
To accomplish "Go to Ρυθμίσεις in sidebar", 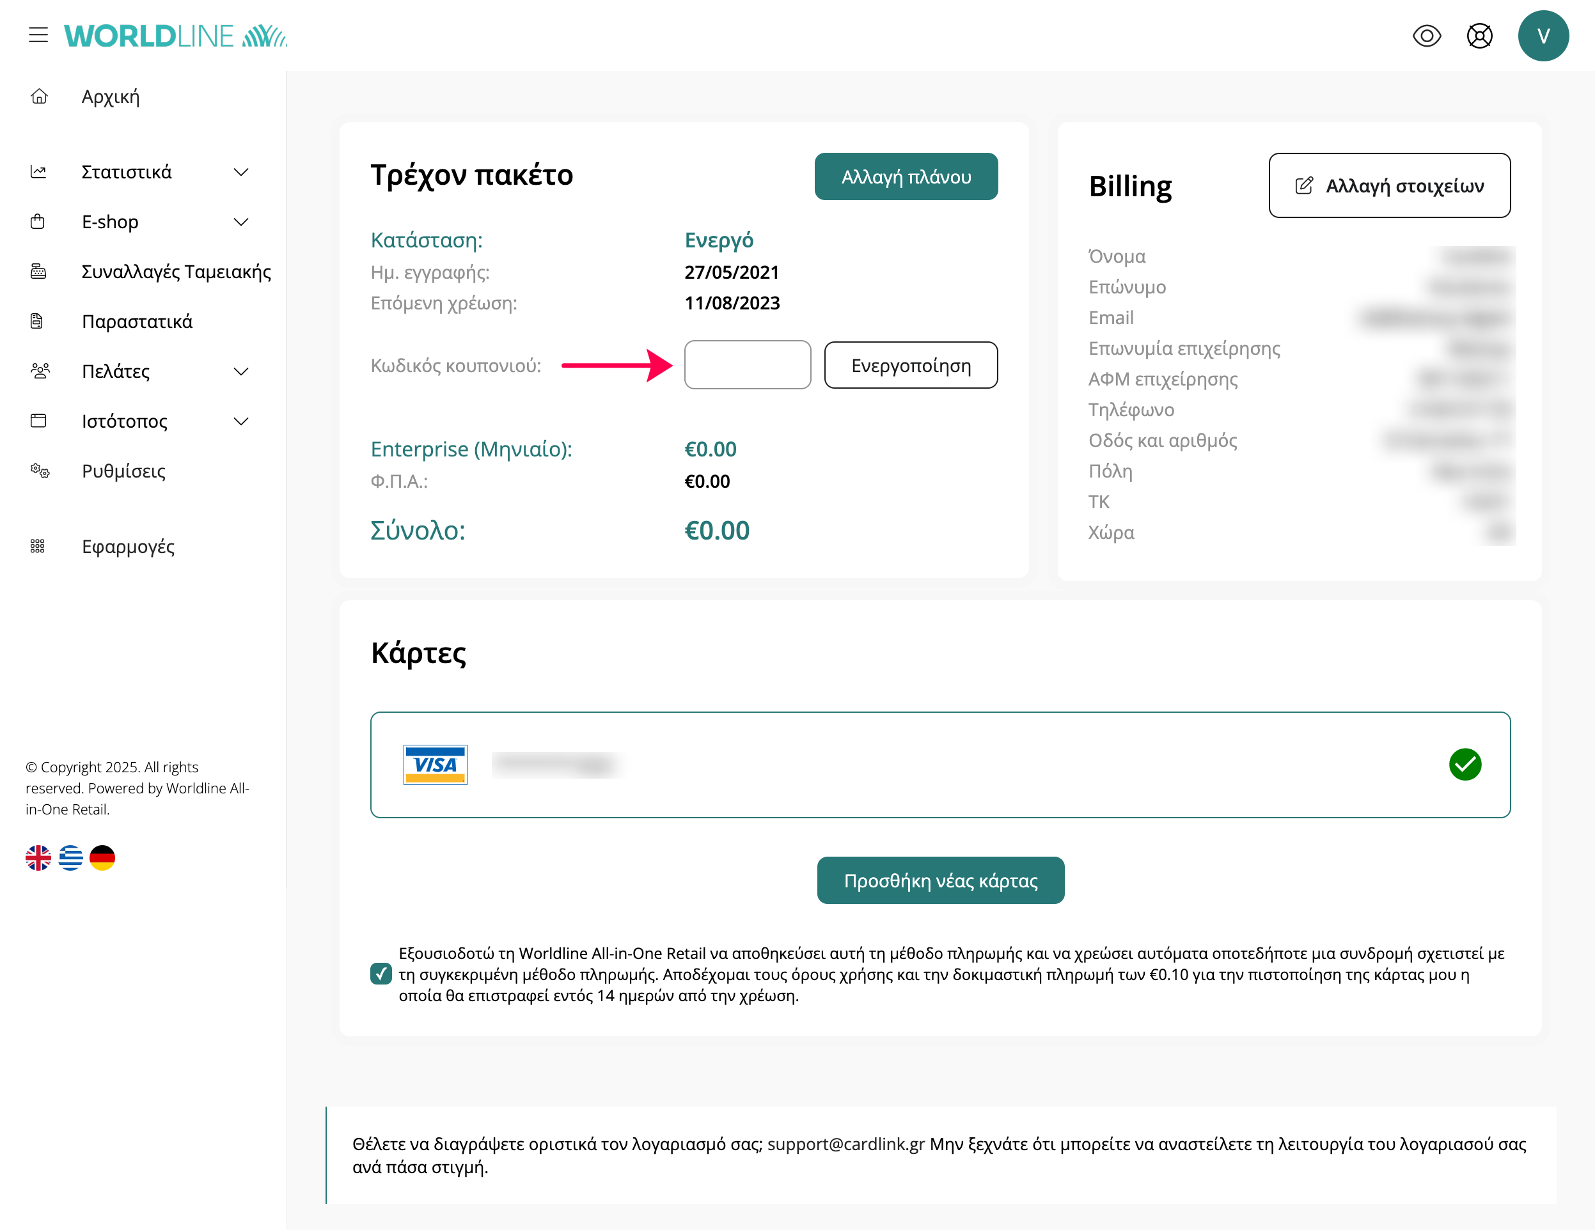I will pos(123,471).
